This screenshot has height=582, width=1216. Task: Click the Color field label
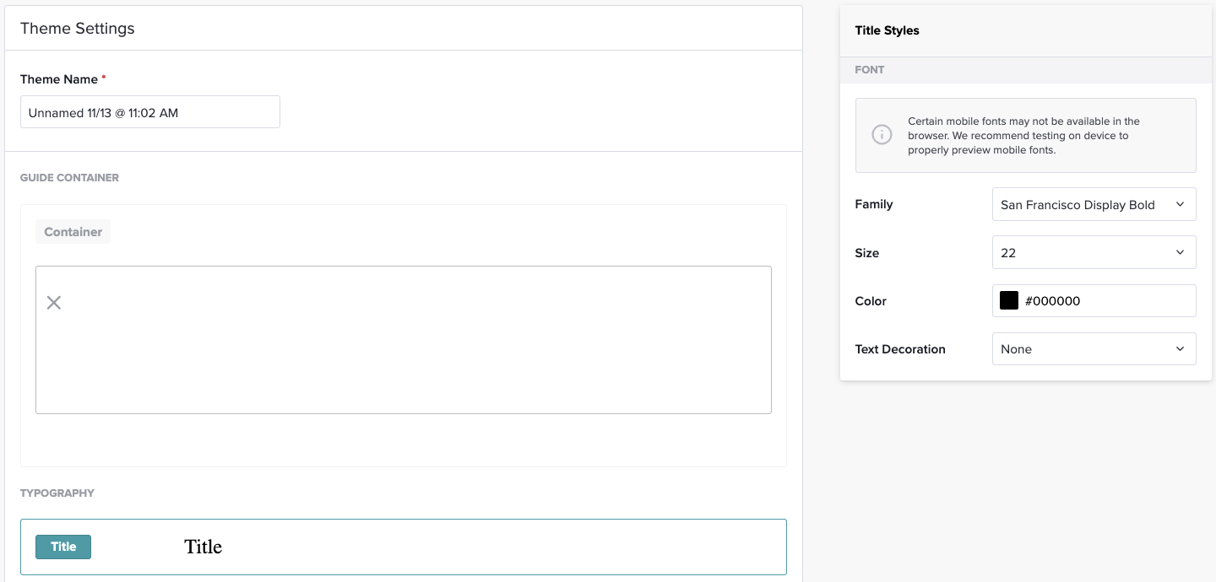click(871, 301)
